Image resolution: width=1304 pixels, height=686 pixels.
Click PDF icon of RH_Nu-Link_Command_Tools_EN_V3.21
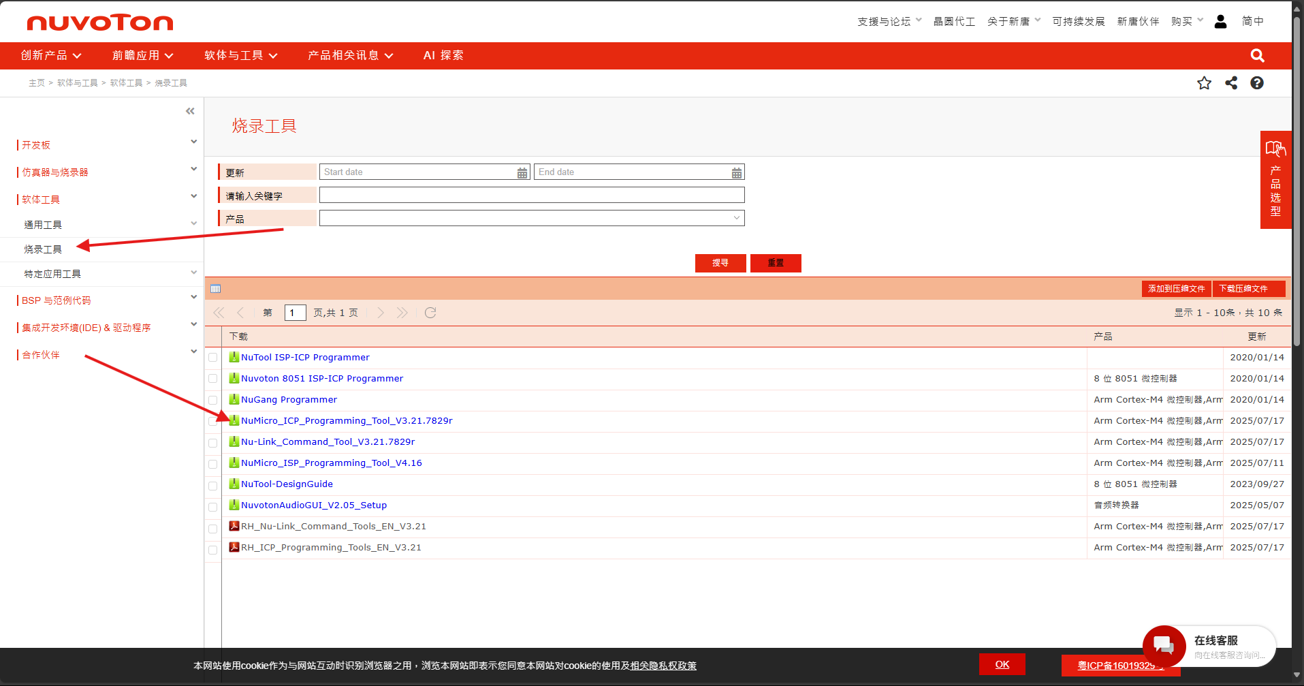pyautogui.click(x=234, y=526)
